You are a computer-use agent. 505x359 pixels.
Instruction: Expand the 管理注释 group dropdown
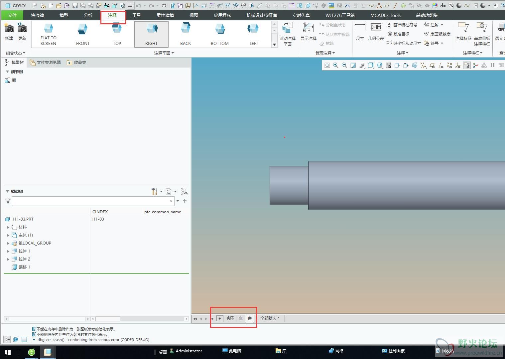325,53
